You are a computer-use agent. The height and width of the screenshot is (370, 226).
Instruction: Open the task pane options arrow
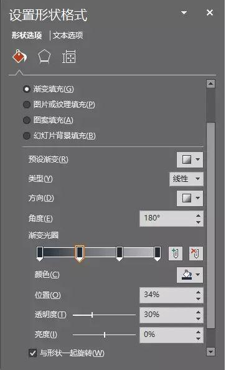click(x=184, y=12)
